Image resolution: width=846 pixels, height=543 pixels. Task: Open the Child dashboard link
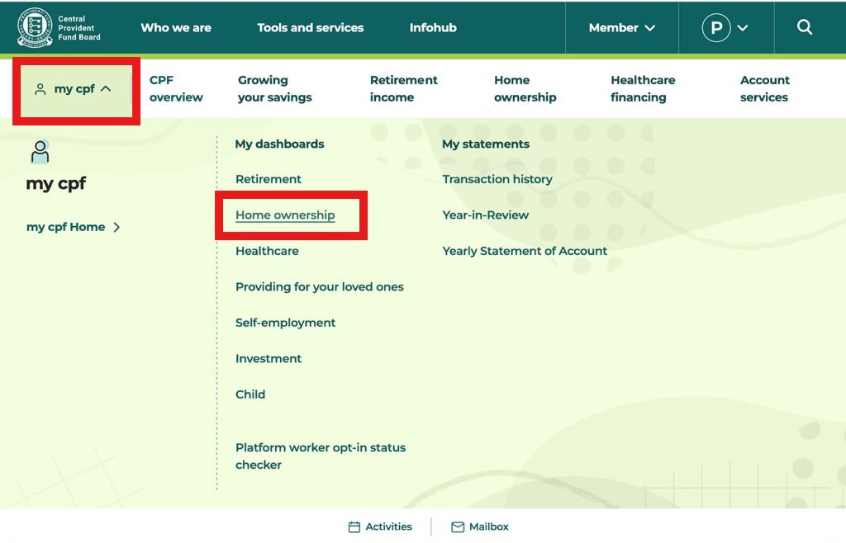[250, 394]
